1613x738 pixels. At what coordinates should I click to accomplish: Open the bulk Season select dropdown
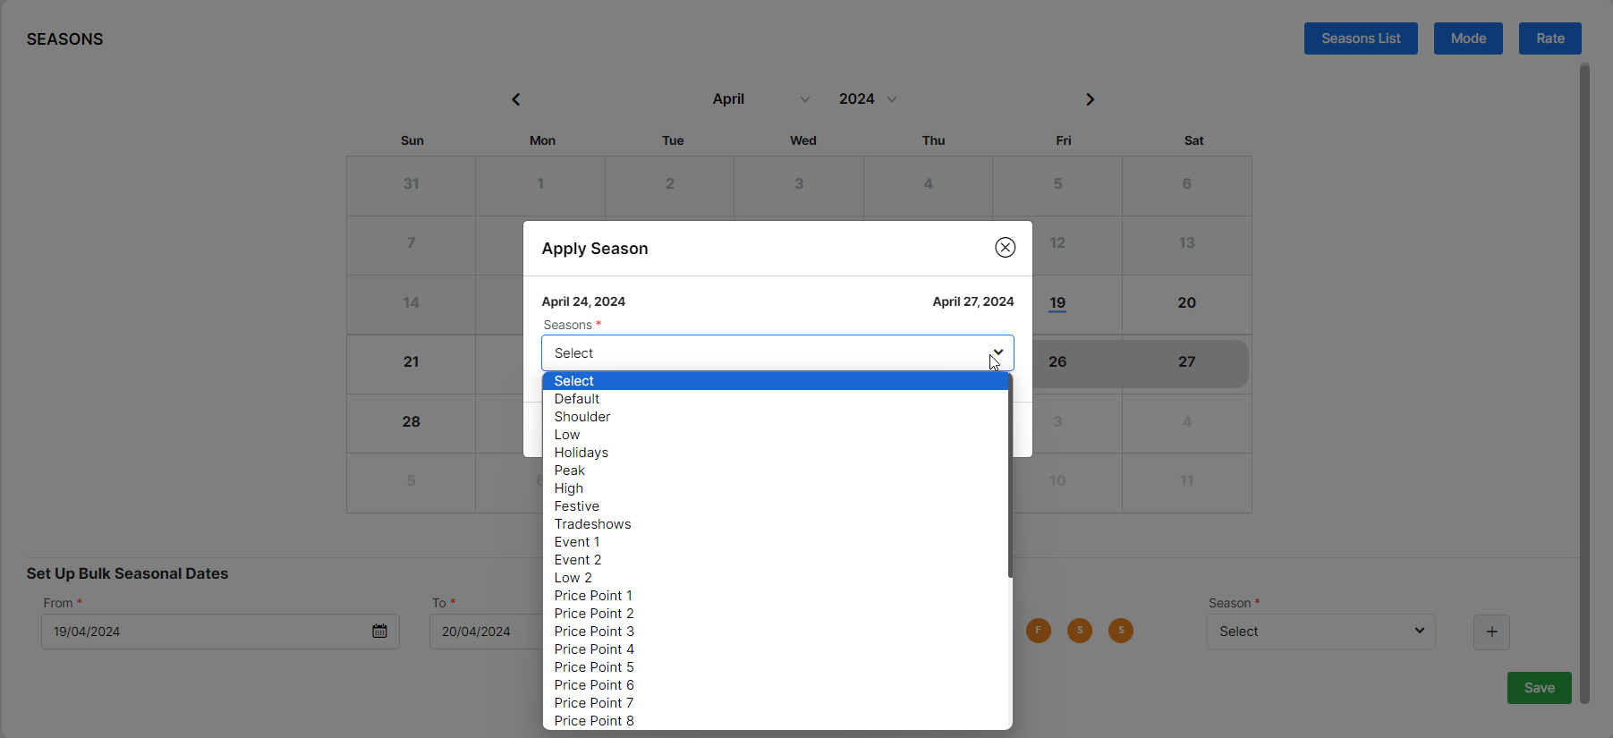click(x=1320, y=632)
